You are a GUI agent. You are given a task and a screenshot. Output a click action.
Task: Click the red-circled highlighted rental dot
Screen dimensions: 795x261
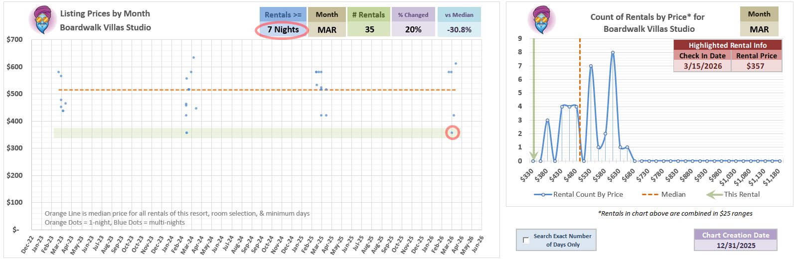click(452, 132)
